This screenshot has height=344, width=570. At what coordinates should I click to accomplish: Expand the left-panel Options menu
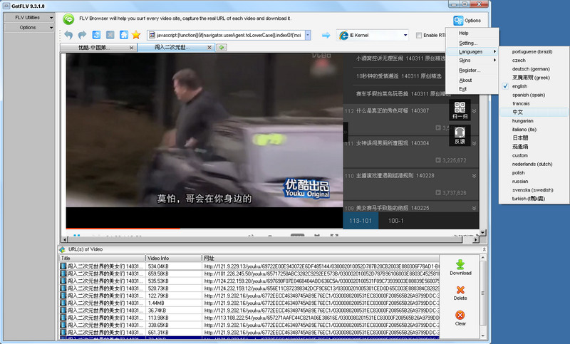28,27
